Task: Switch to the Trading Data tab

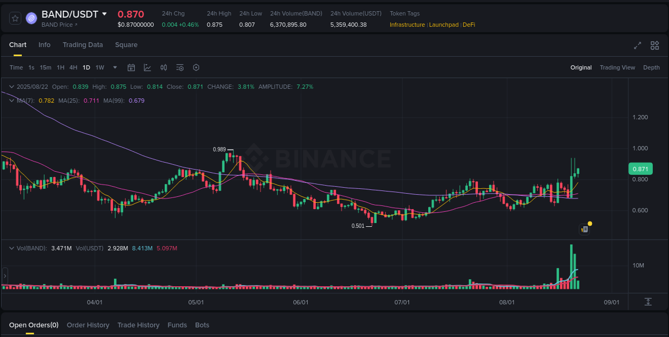Action: [82, 45]
